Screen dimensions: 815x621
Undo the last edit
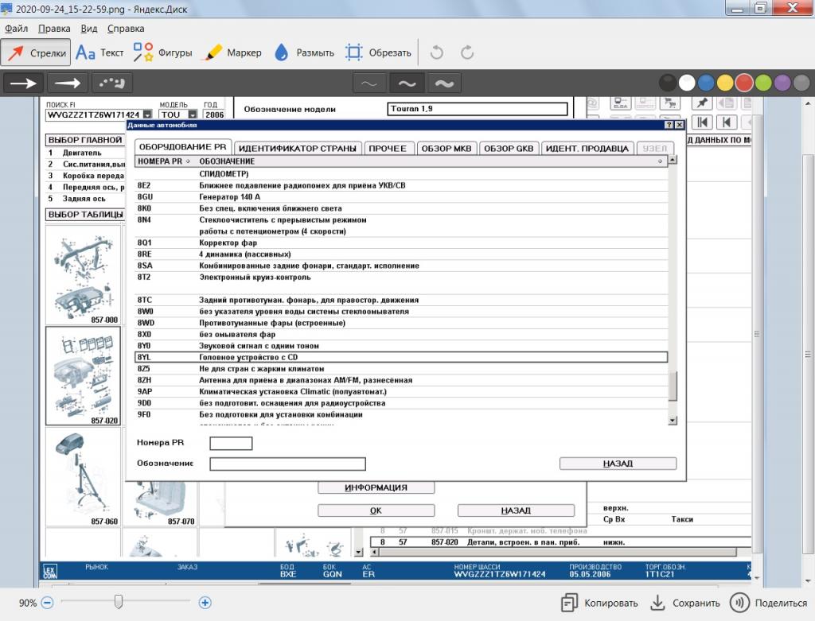coord(437,52)
